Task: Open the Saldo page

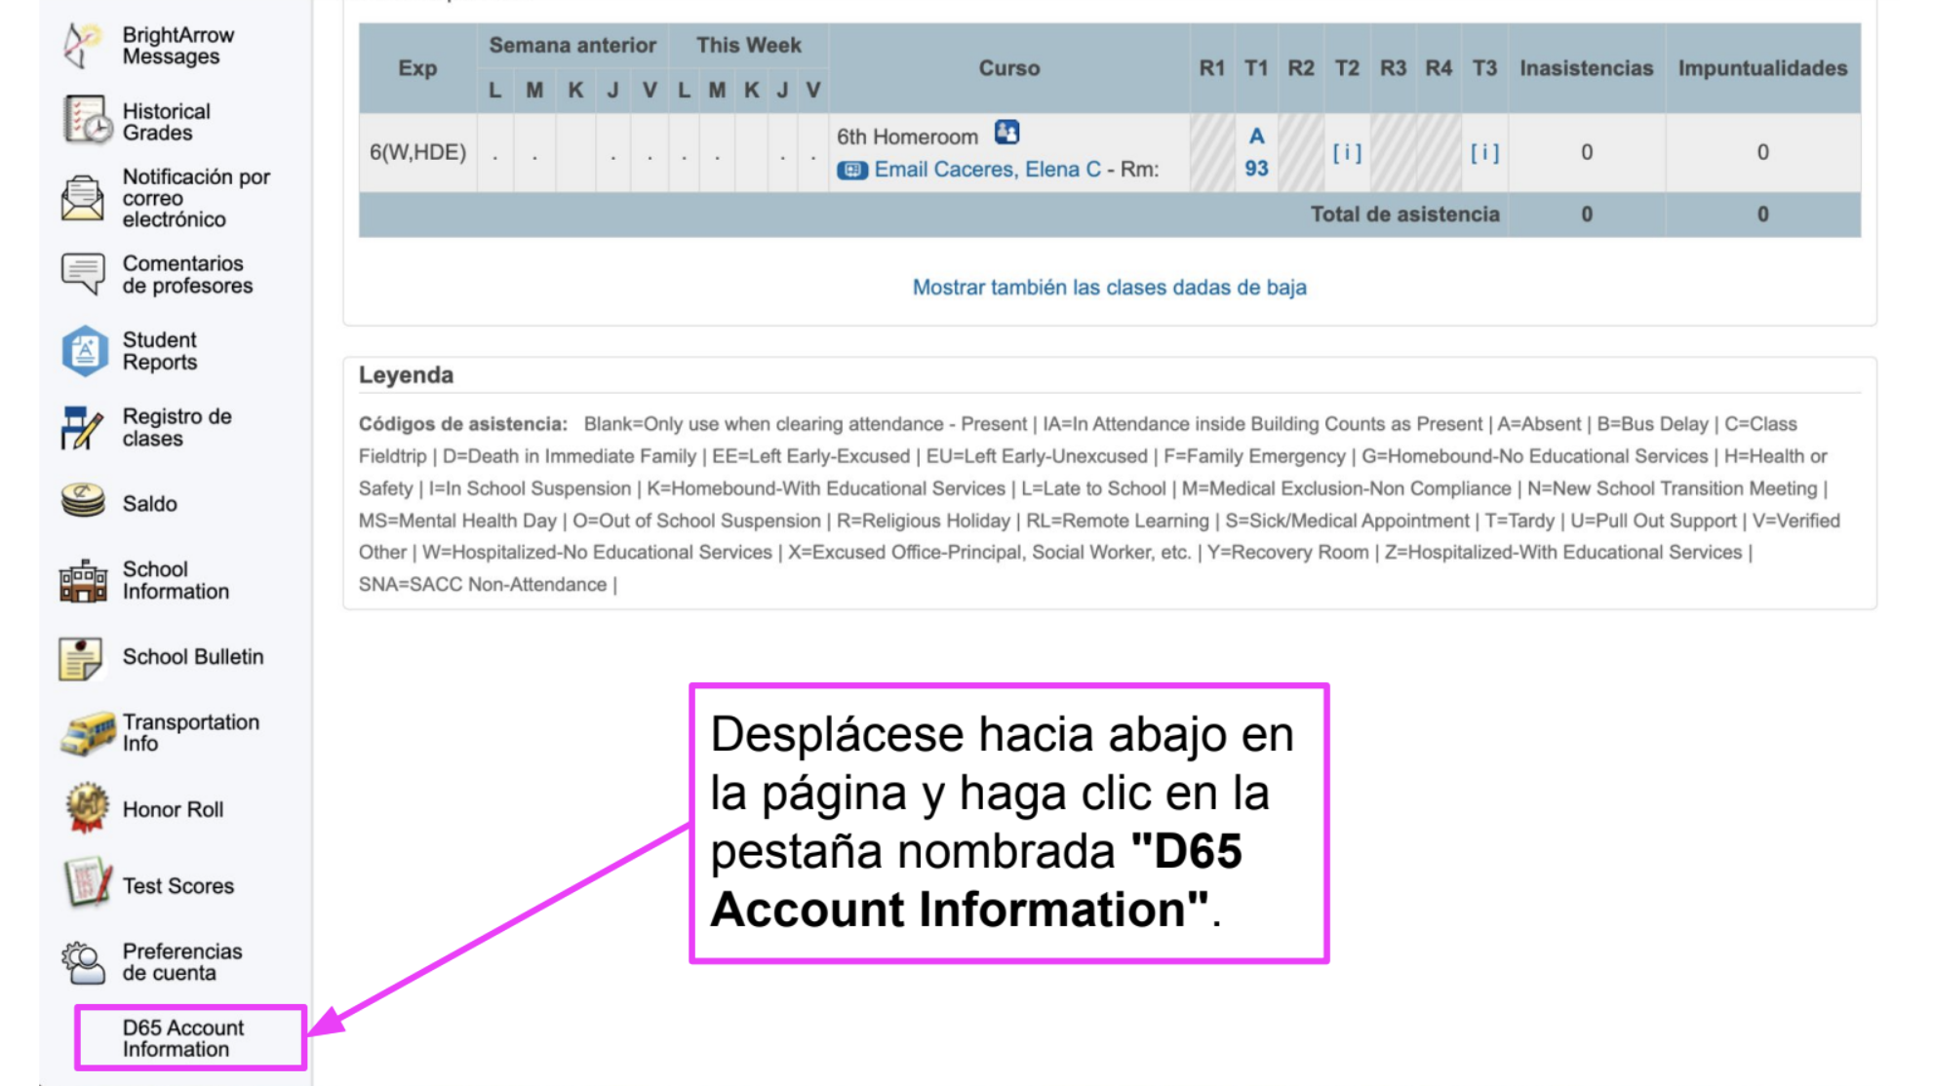Action: (150, 503)
